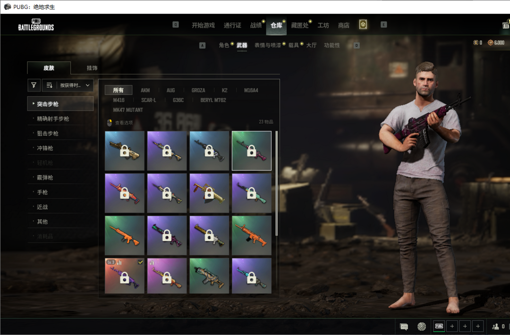
Task: Click the 查看选项 link
Action: click(x=124, y=123)
